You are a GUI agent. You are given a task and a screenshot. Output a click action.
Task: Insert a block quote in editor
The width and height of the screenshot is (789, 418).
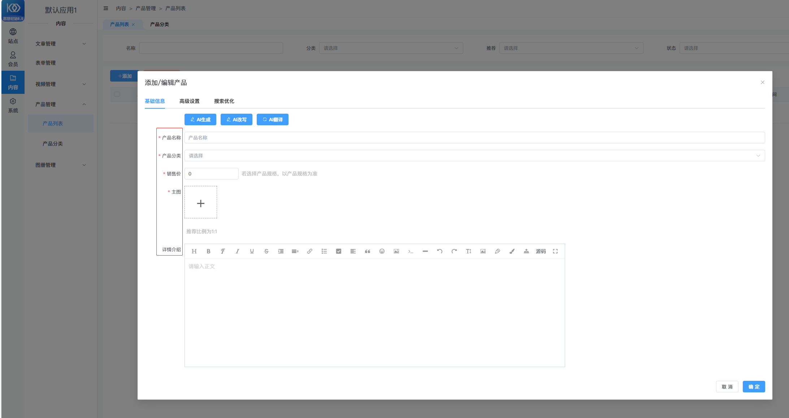[367, 251]
